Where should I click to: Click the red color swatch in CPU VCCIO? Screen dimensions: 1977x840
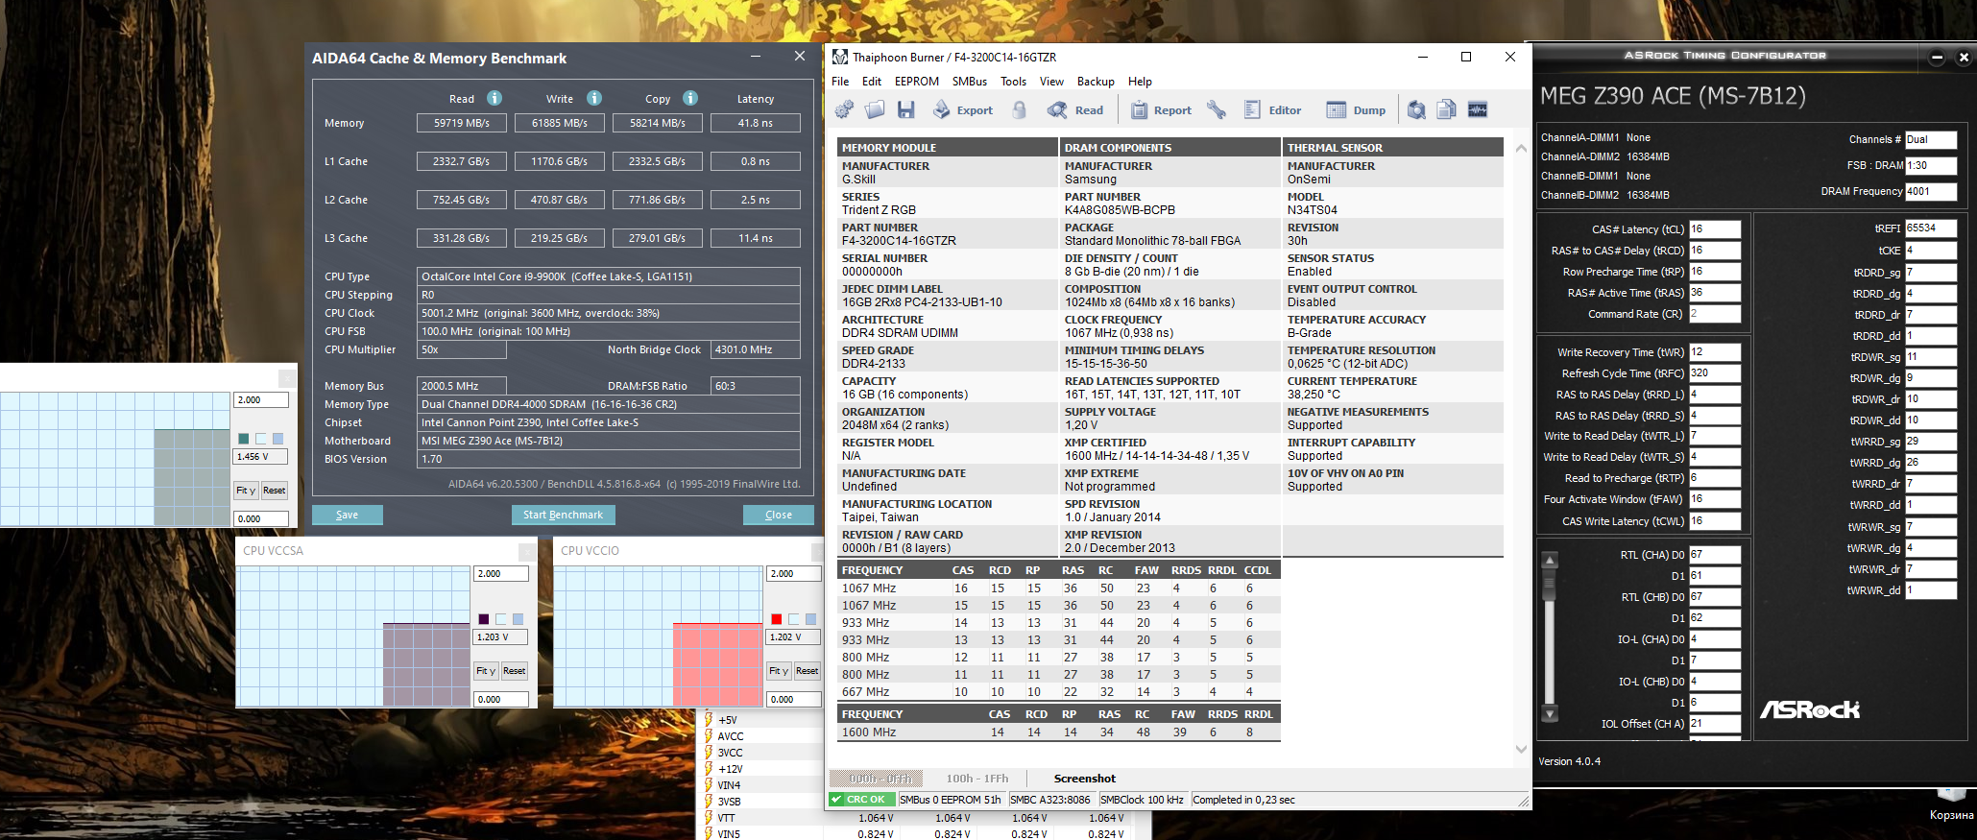click(x=776, y=619)
